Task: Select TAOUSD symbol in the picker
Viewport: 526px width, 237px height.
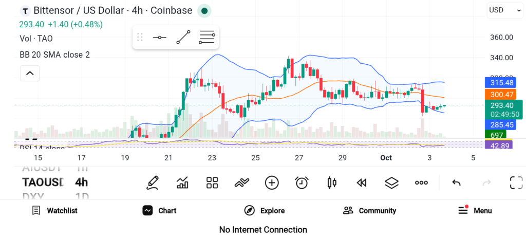Action: coord(43,183)
